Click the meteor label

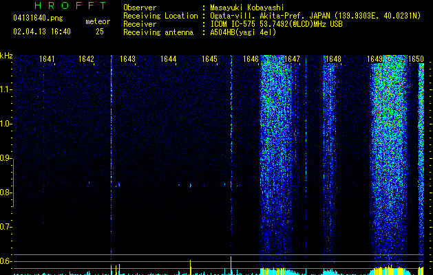pyautogui.click(x=98, y=21)
